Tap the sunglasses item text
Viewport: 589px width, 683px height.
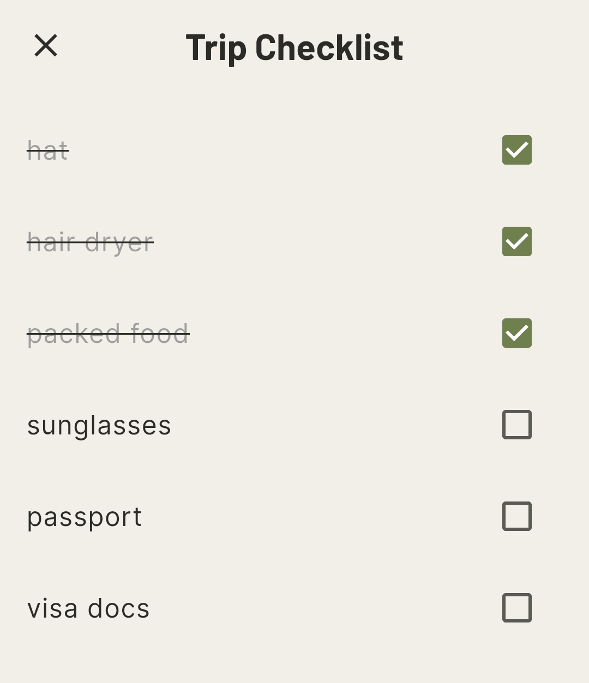point(99,425)
